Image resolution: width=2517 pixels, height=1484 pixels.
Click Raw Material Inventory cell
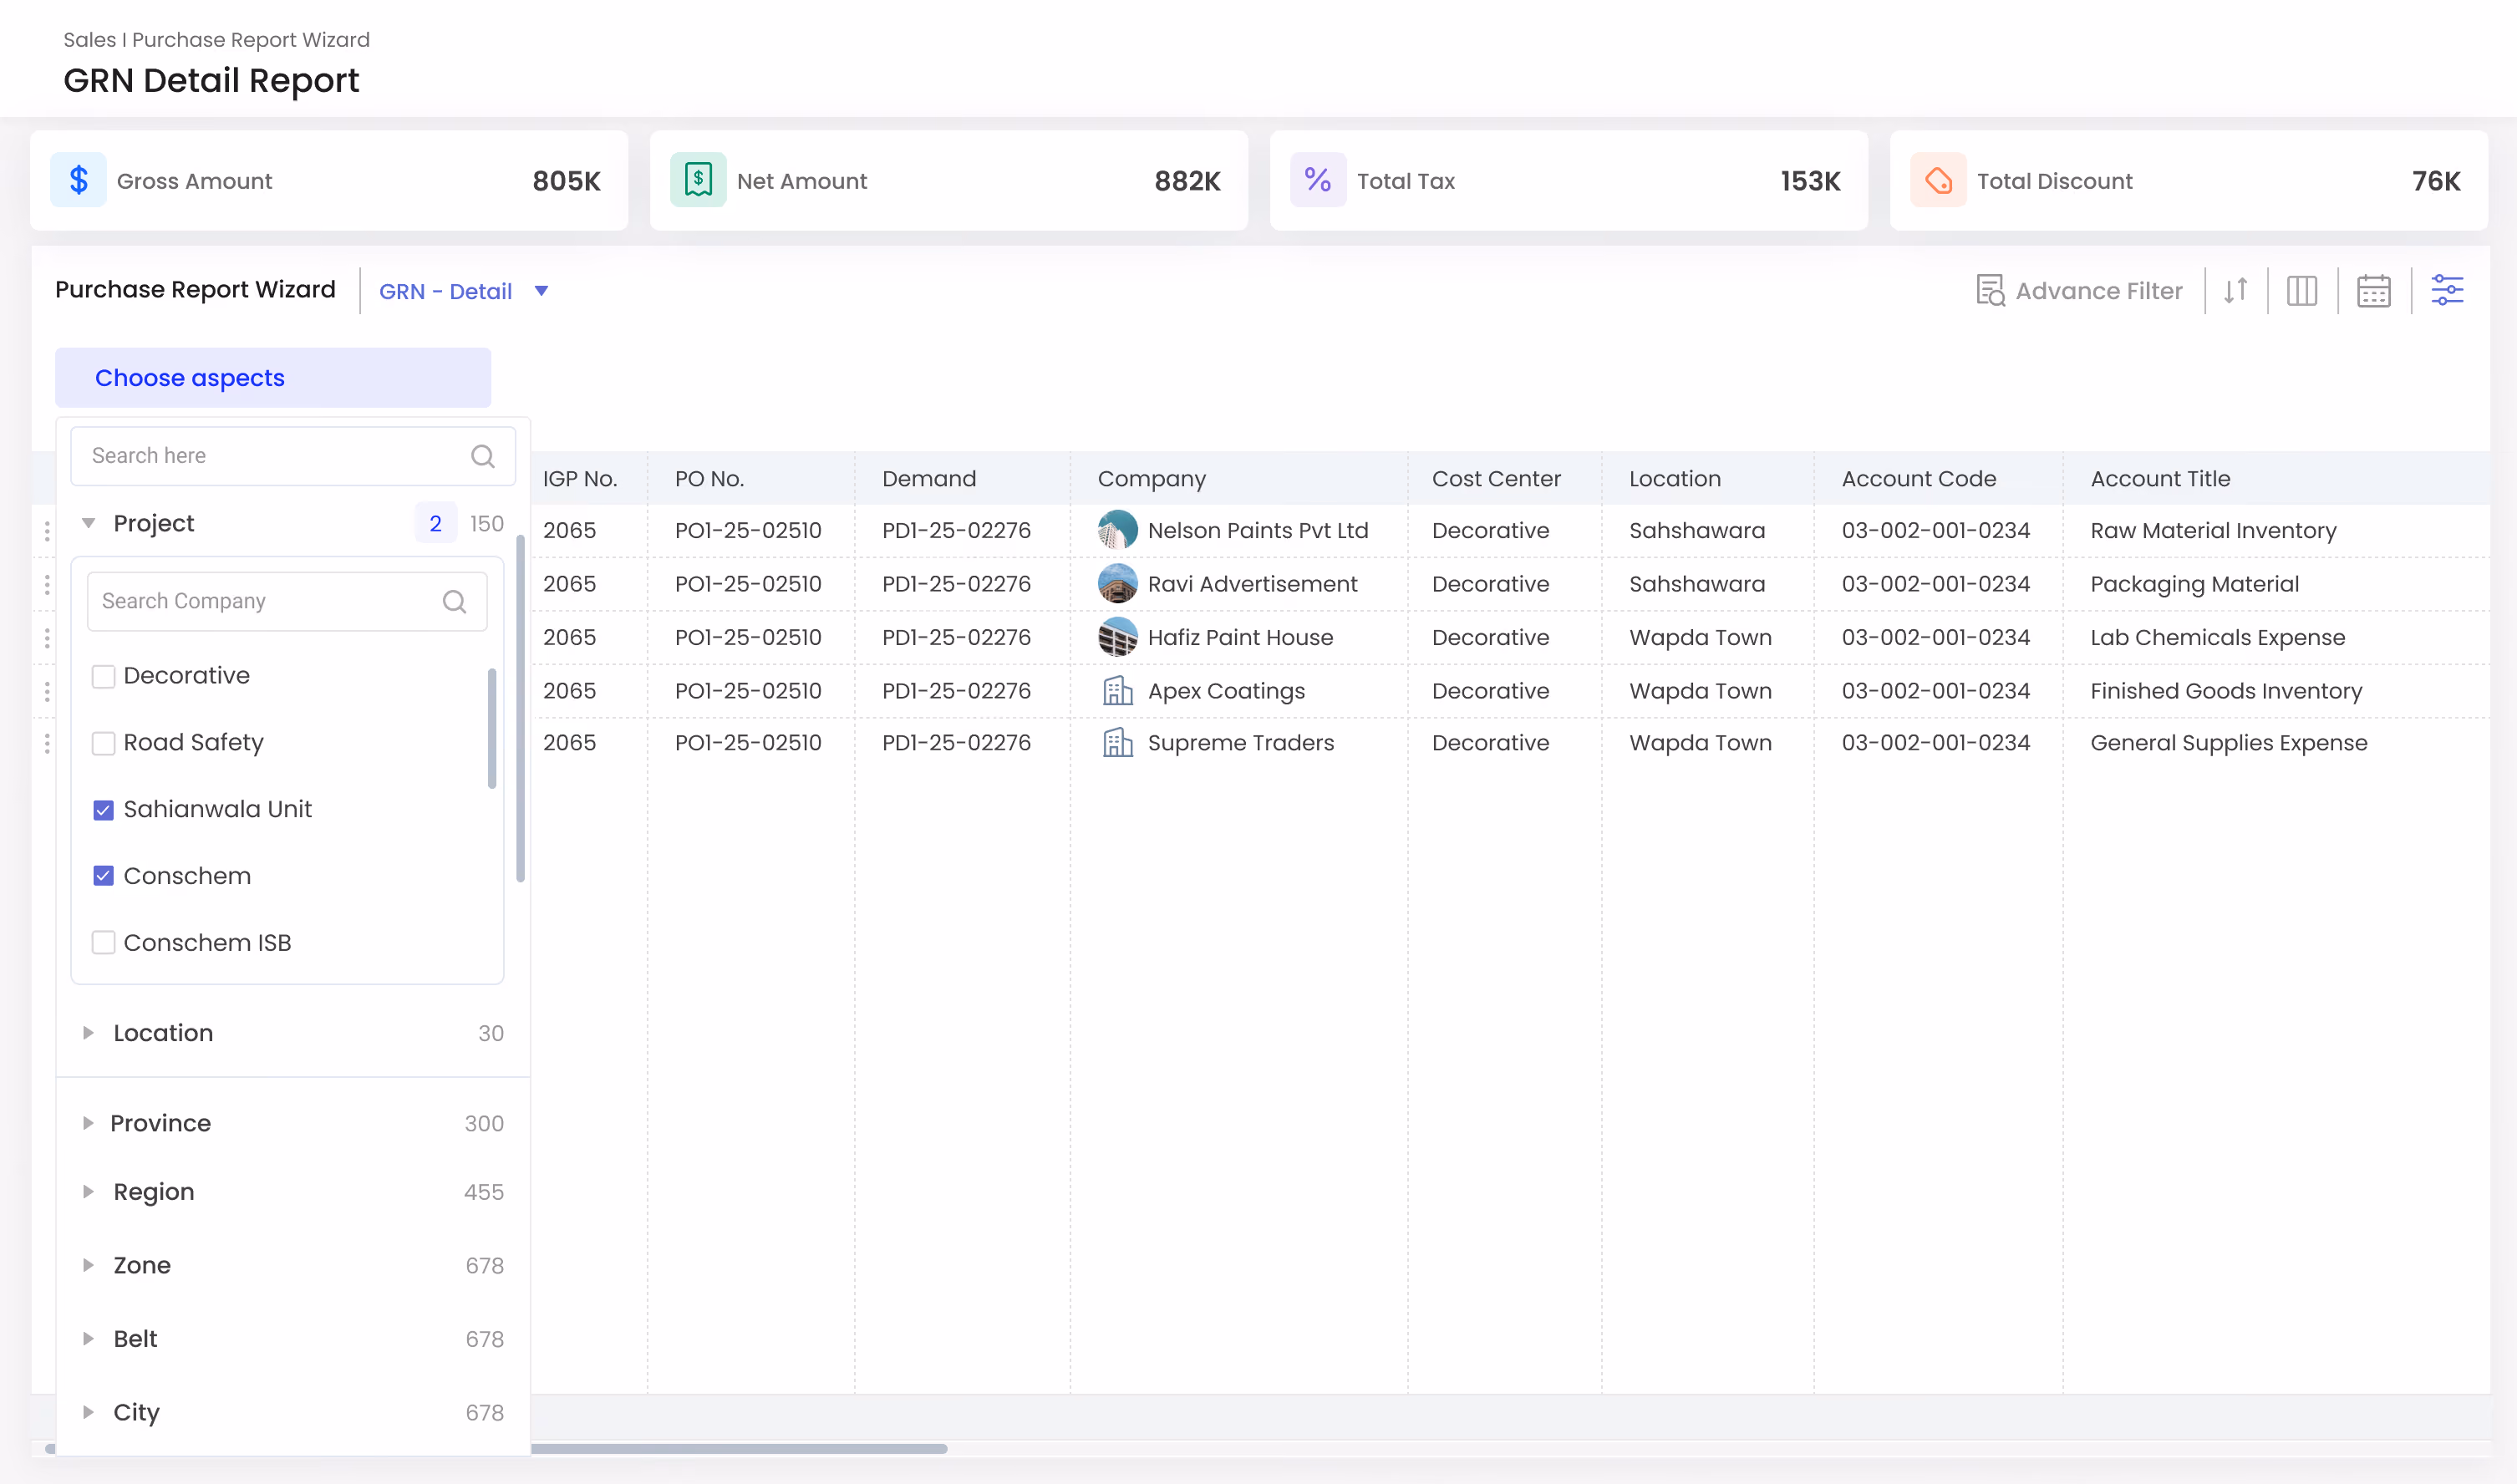[2213, 530]
